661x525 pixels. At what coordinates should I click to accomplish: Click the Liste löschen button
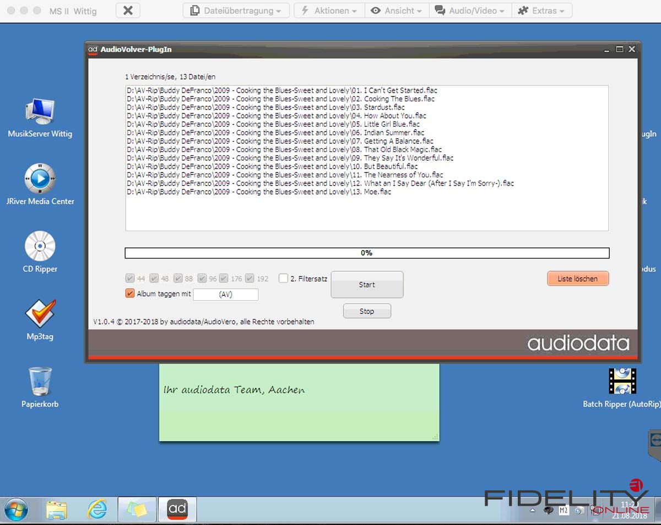(x=577, y=279)
